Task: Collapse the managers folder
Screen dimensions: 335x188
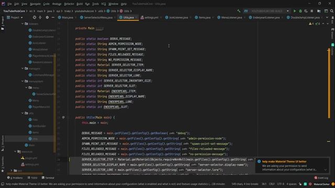Action: 23,68
